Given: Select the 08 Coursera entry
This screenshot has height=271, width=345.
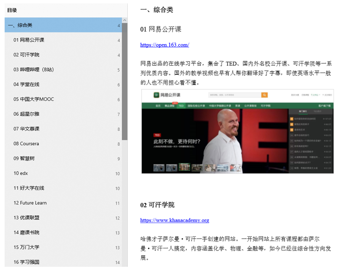Looking at the screenshot, I should [x=63, y=143].
